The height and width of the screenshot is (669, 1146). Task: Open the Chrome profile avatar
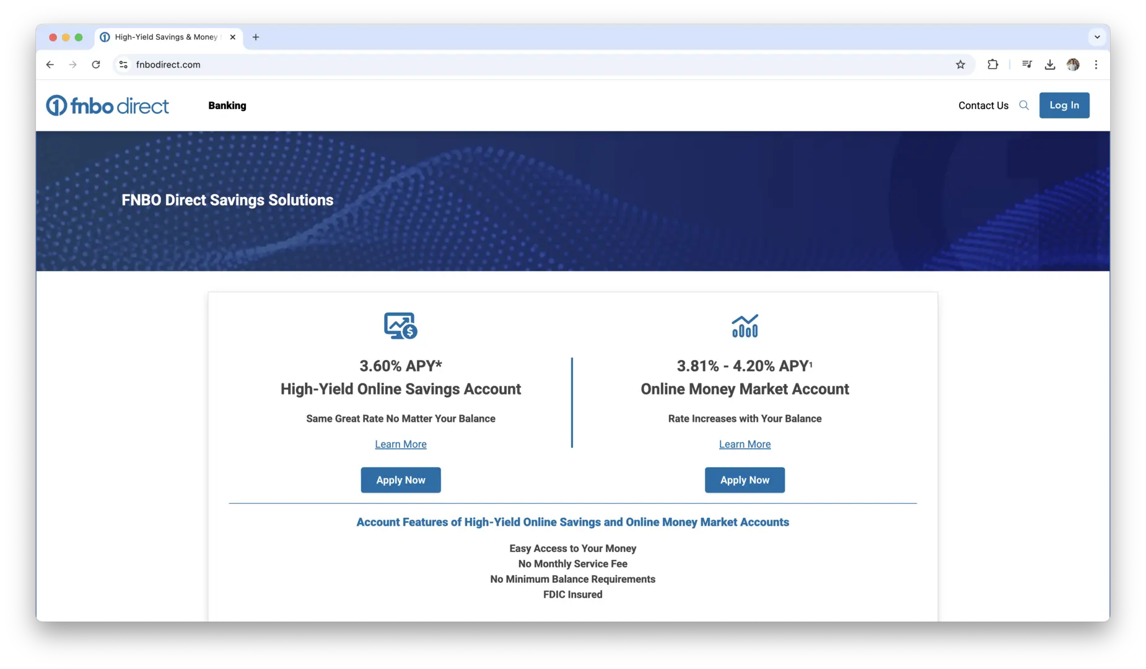click(x=1073, y=64)
